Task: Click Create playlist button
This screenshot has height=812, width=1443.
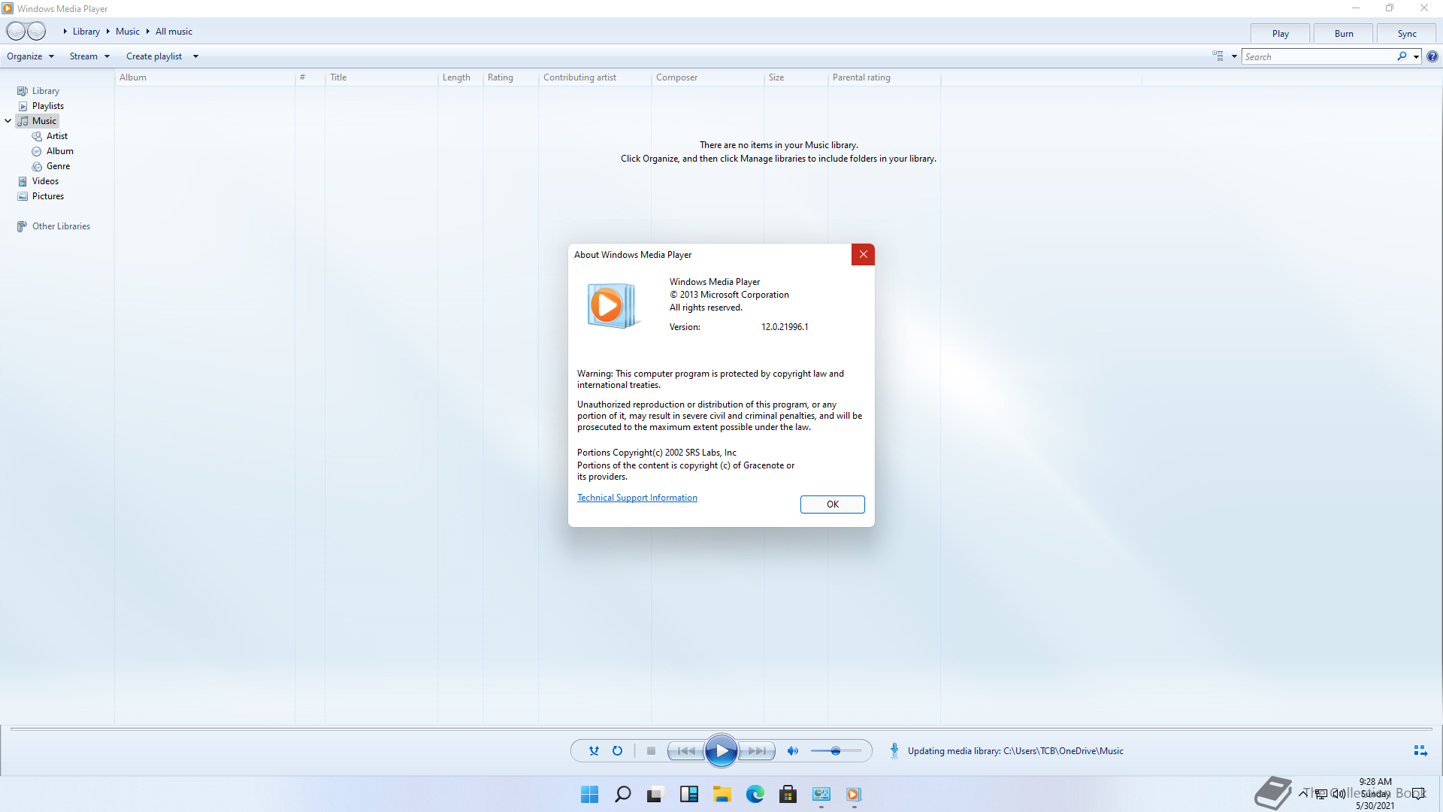Action: tap(154, 56)
